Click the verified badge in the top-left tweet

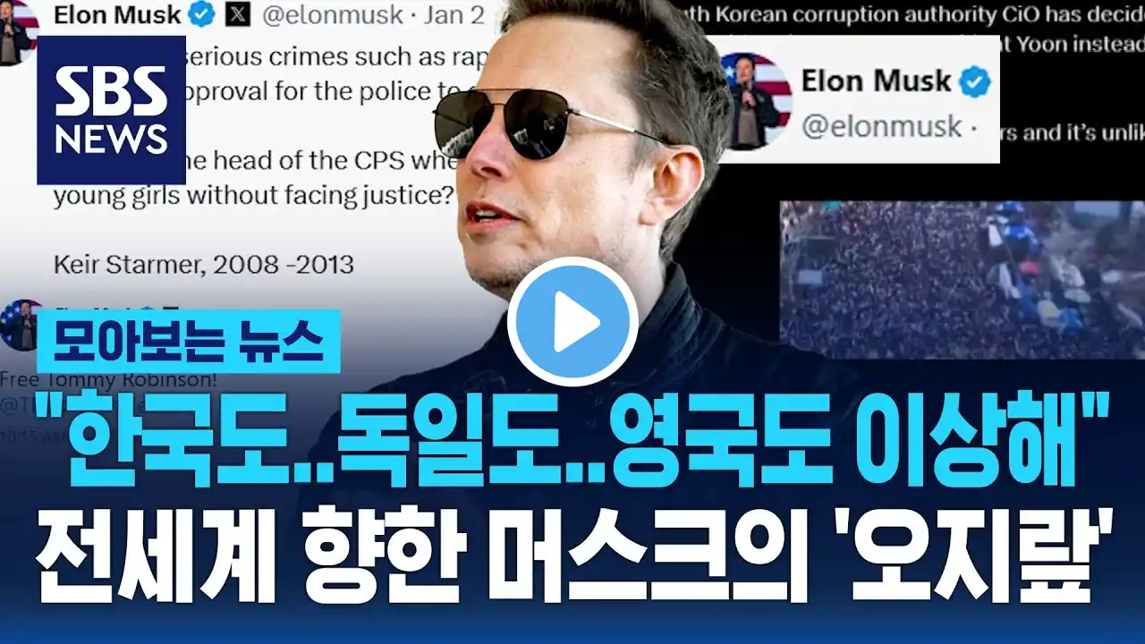click(x=203, y=14)
